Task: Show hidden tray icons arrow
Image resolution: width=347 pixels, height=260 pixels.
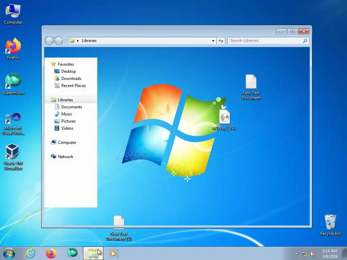Action: pos(296,254)
